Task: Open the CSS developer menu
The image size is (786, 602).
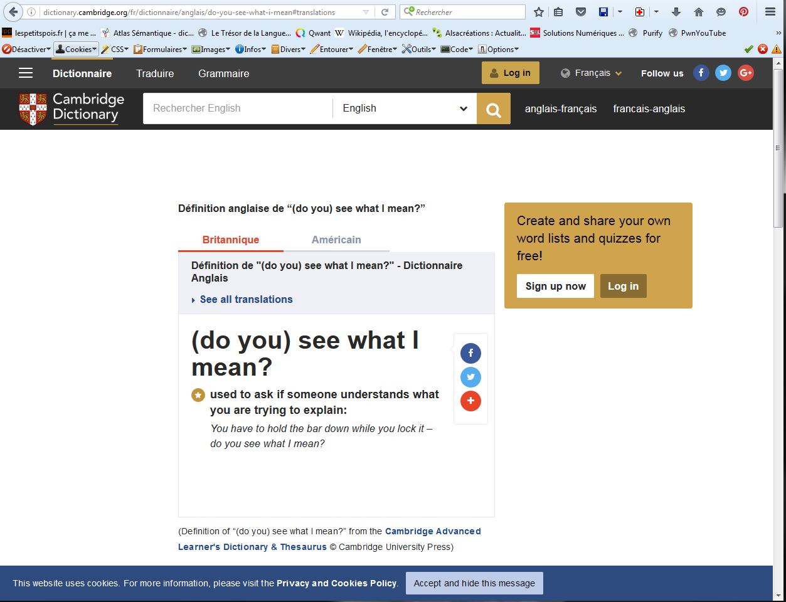Action: [115, 49]
